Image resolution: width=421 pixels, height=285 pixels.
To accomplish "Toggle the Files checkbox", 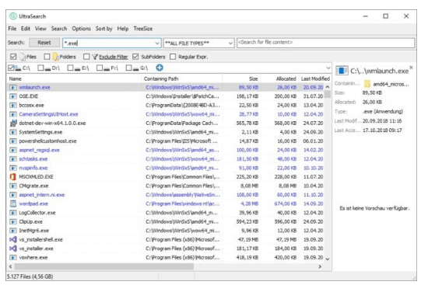I will click(13, 57).
